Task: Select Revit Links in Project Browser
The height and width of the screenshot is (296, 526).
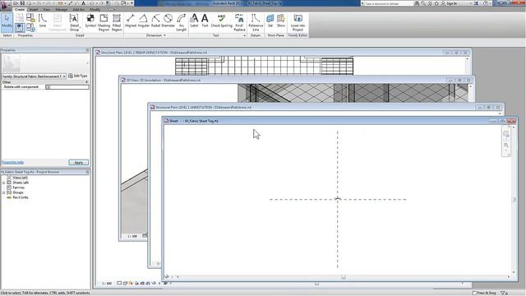Action: [x=21, y=197]
